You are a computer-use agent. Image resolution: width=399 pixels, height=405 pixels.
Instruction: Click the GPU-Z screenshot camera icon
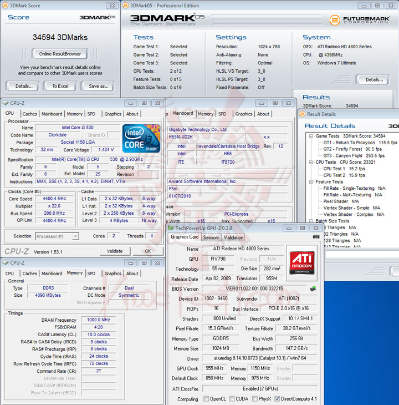[x=316, y=236]
